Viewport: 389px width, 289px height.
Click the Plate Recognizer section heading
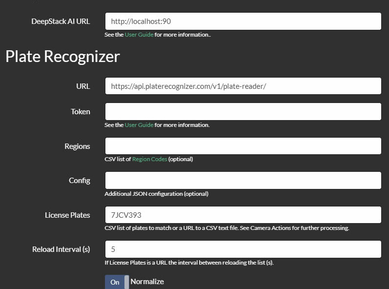(62, 57)
